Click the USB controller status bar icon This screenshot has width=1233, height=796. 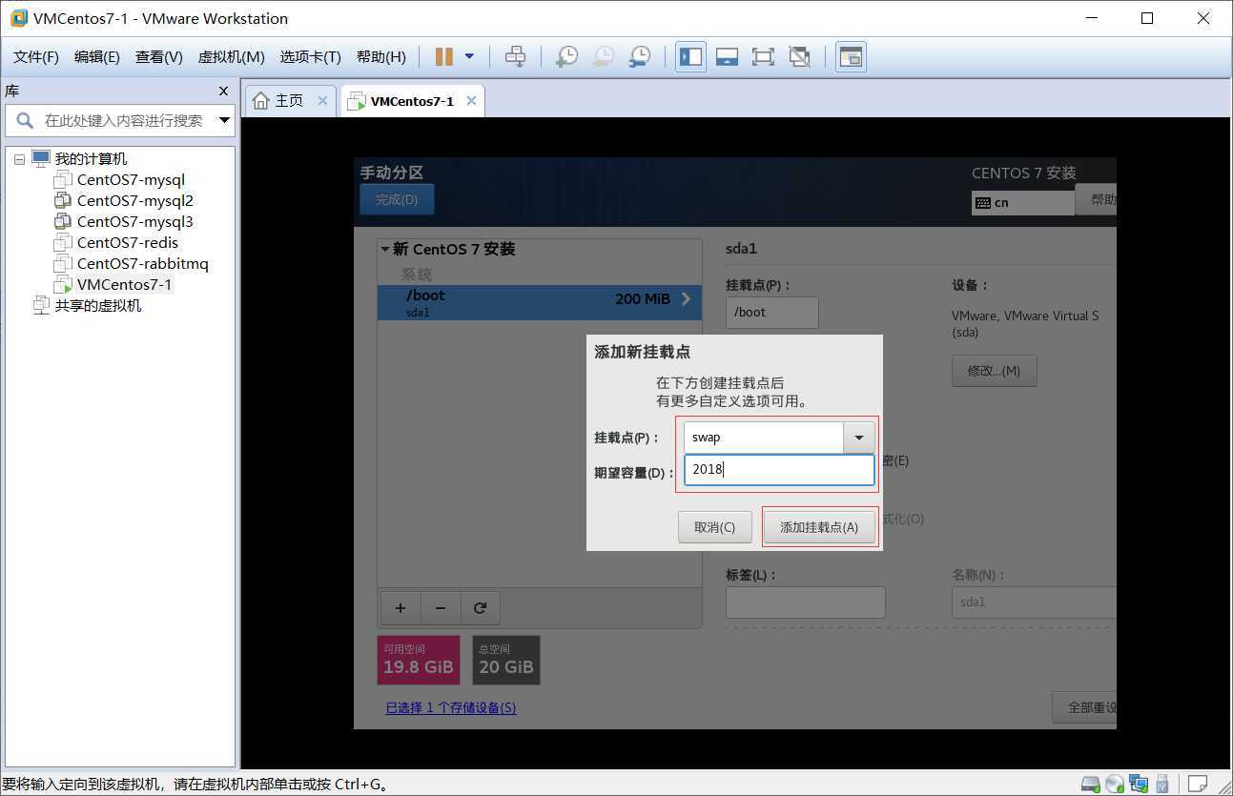[x=1162, y=785]
